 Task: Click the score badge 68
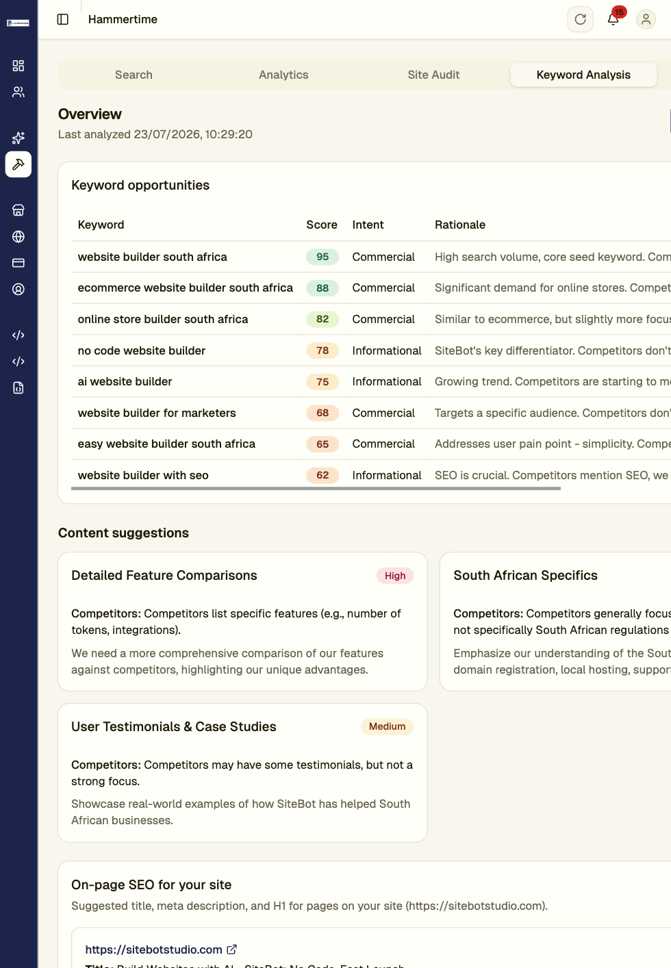(322, 413)
